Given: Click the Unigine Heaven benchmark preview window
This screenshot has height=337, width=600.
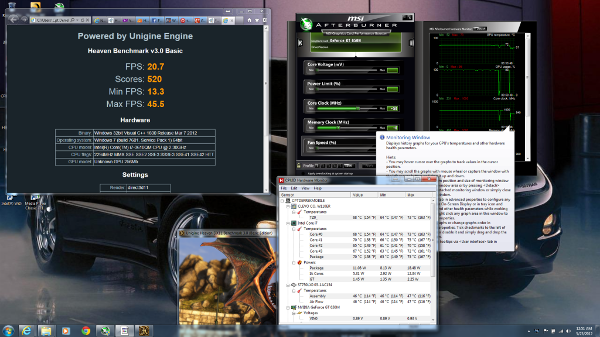Looking at the screenshot, I should point(227,281).
